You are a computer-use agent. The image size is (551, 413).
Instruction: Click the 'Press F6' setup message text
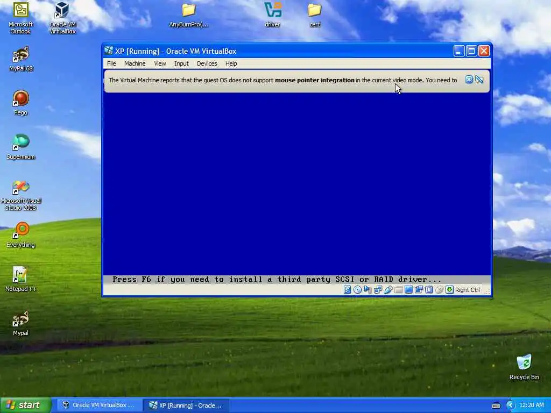[277, 280]
